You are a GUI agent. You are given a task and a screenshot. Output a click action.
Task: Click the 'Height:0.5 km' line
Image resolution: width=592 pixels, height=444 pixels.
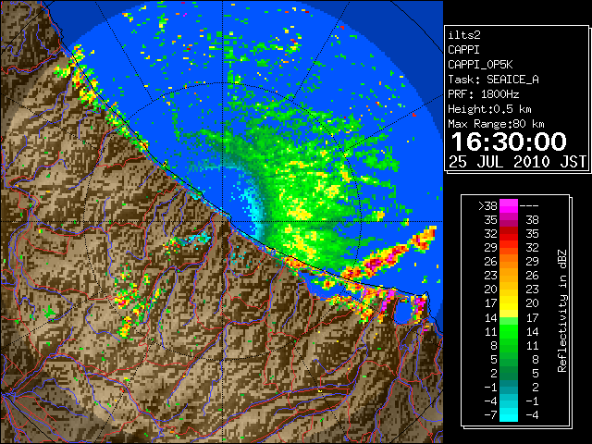[x=489, y=109]
